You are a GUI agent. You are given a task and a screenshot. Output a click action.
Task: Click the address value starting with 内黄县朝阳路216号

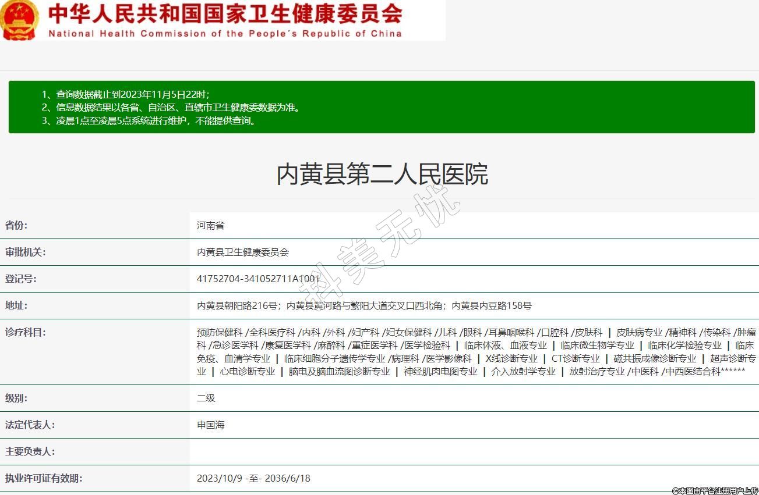click(x=364, y=306)
